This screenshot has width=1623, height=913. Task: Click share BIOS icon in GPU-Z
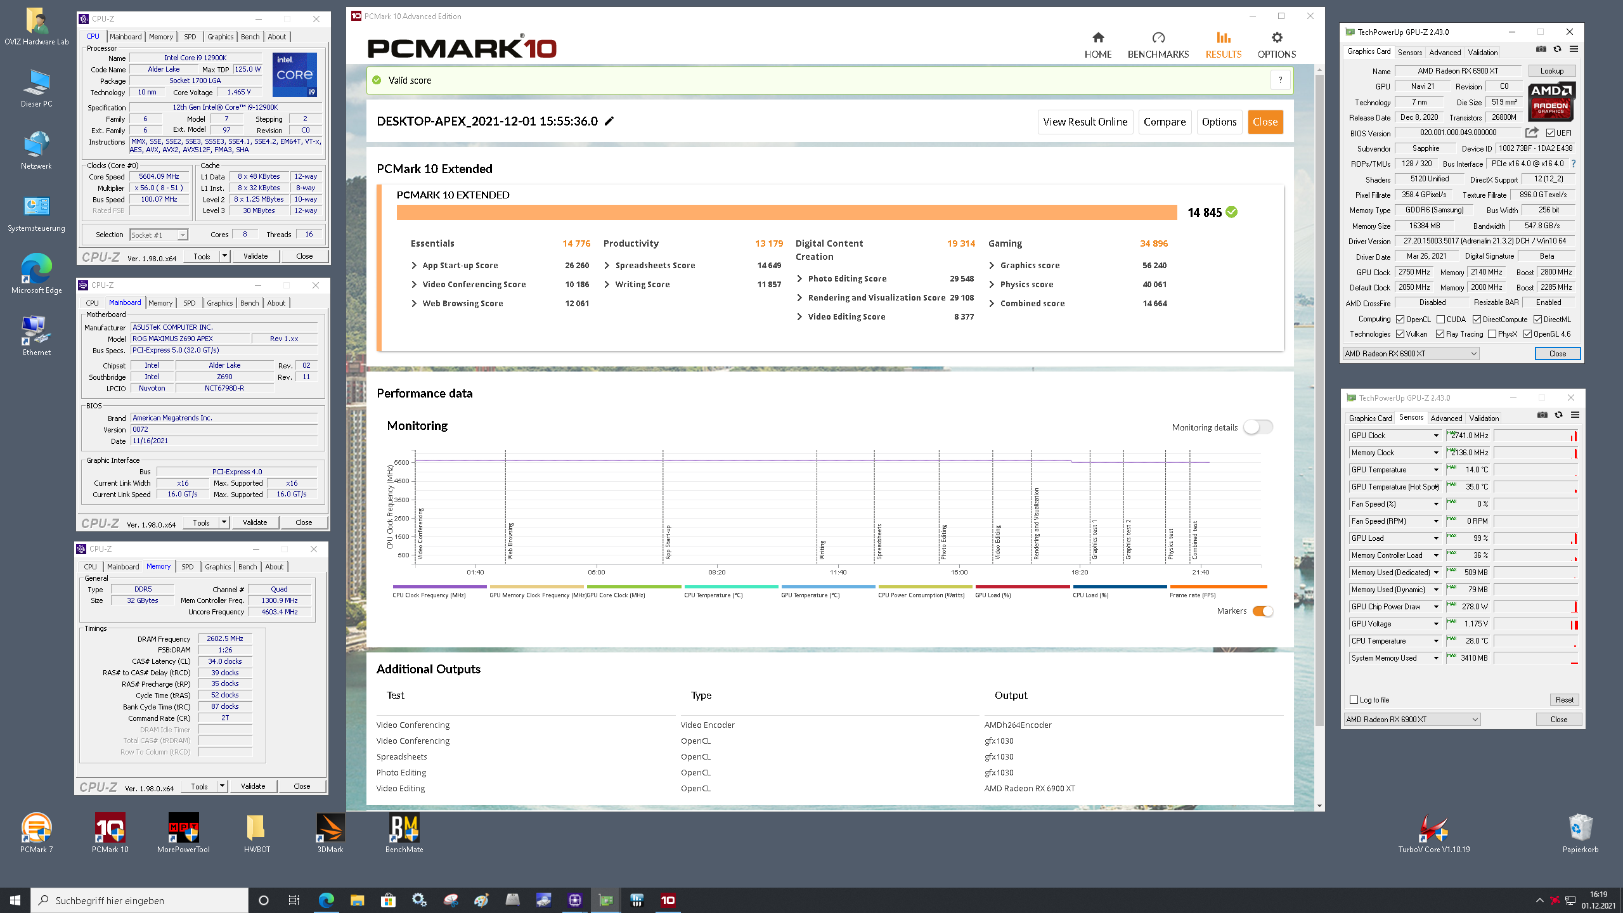point(1532,133)
